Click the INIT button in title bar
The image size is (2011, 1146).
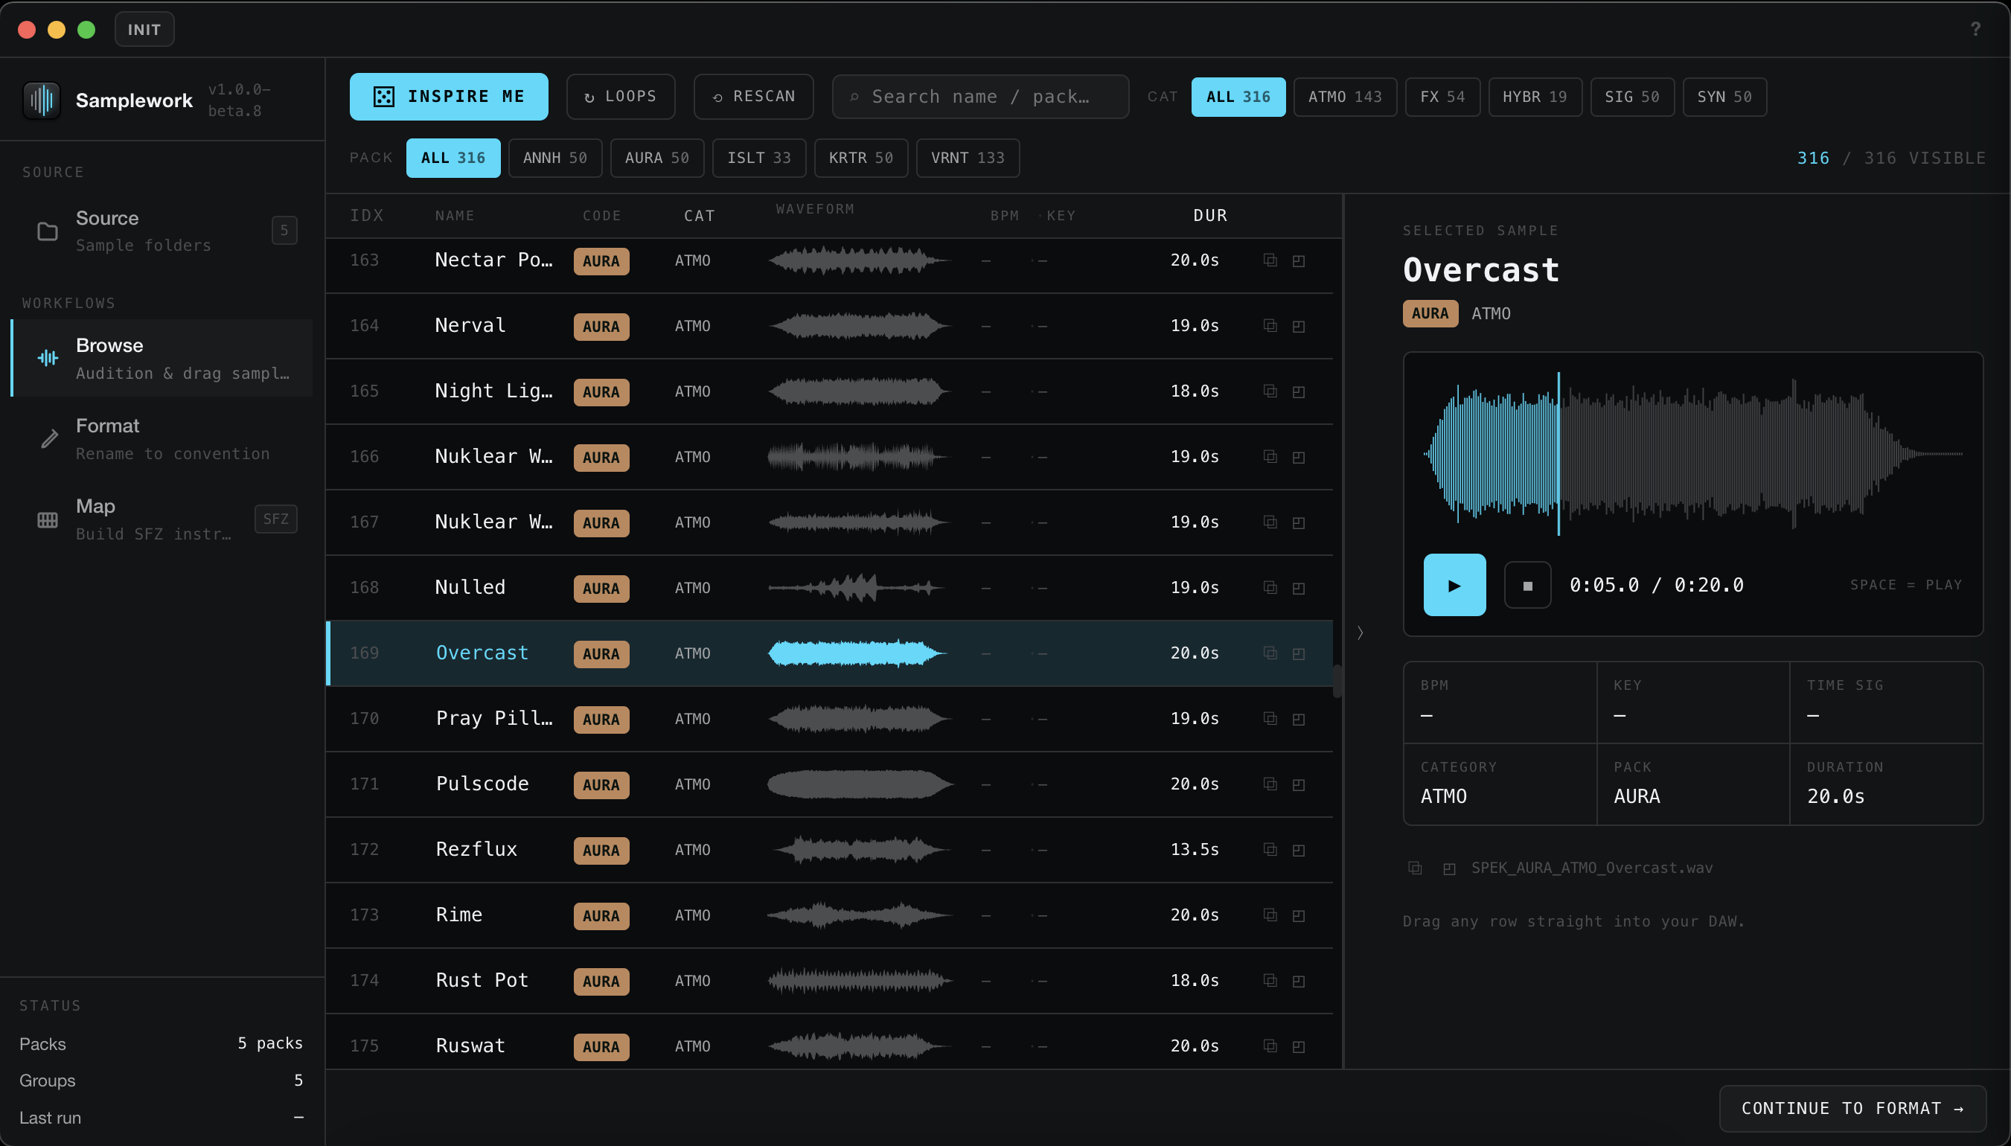tap(144, 29)
